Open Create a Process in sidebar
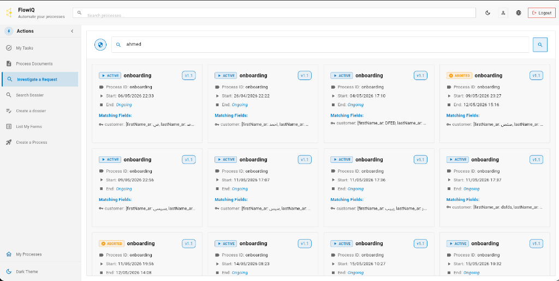559x281 pixels. [40, 142]
